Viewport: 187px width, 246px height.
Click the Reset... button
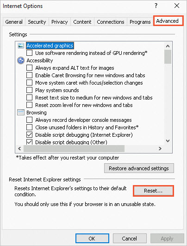point(153,191)
